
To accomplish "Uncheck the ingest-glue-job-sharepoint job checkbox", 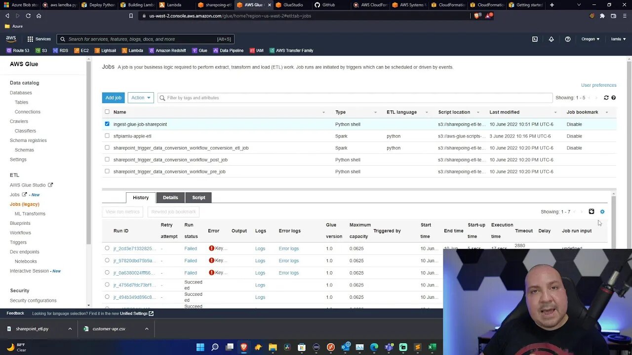I will click(x=107, y=124).
